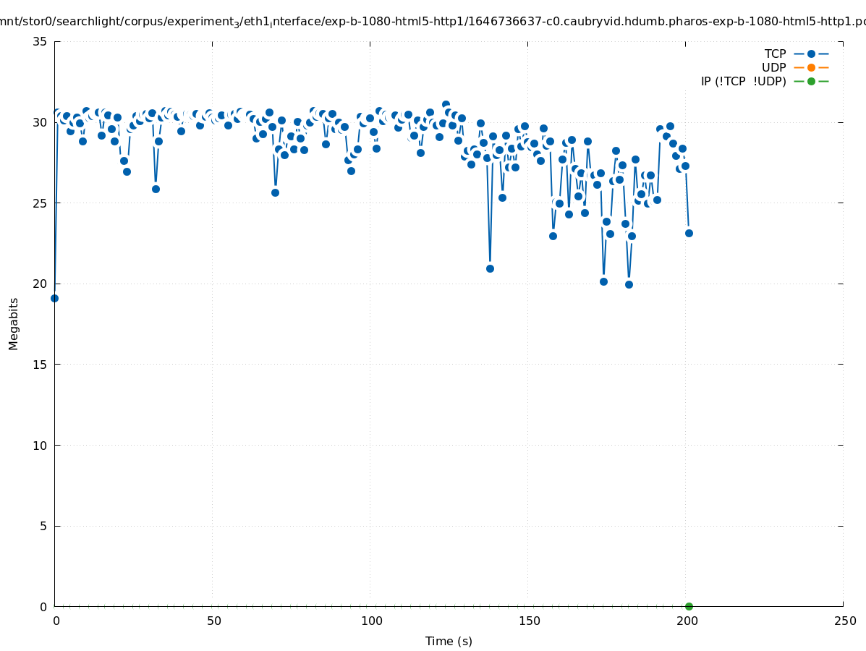Click the green IP legend marker
866x651 pixels.
click(x=811, y=81)
